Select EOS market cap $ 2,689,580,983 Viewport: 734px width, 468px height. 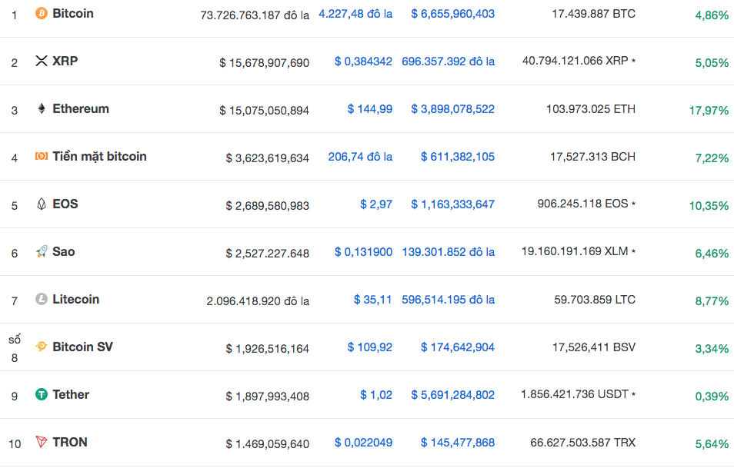(267, 206)
